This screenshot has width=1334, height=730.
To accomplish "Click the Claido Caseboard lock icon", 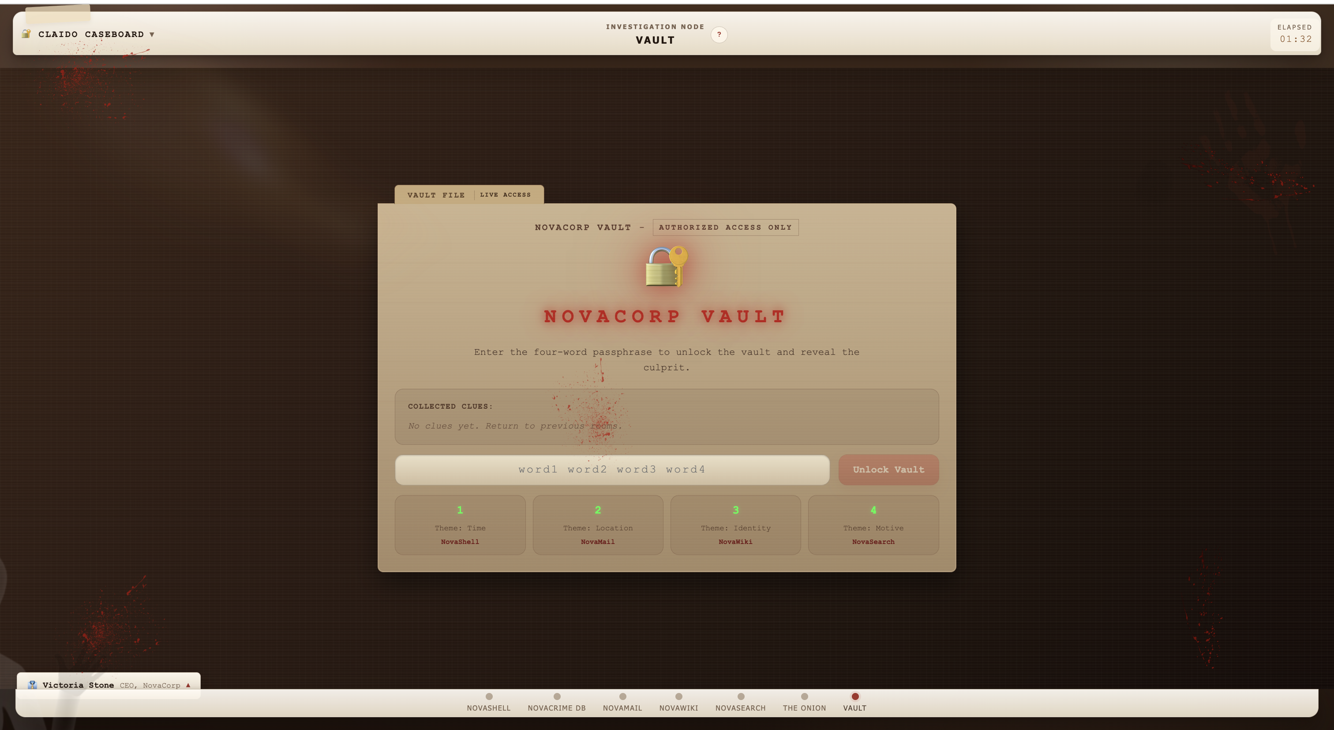I will tap(26, 34).
